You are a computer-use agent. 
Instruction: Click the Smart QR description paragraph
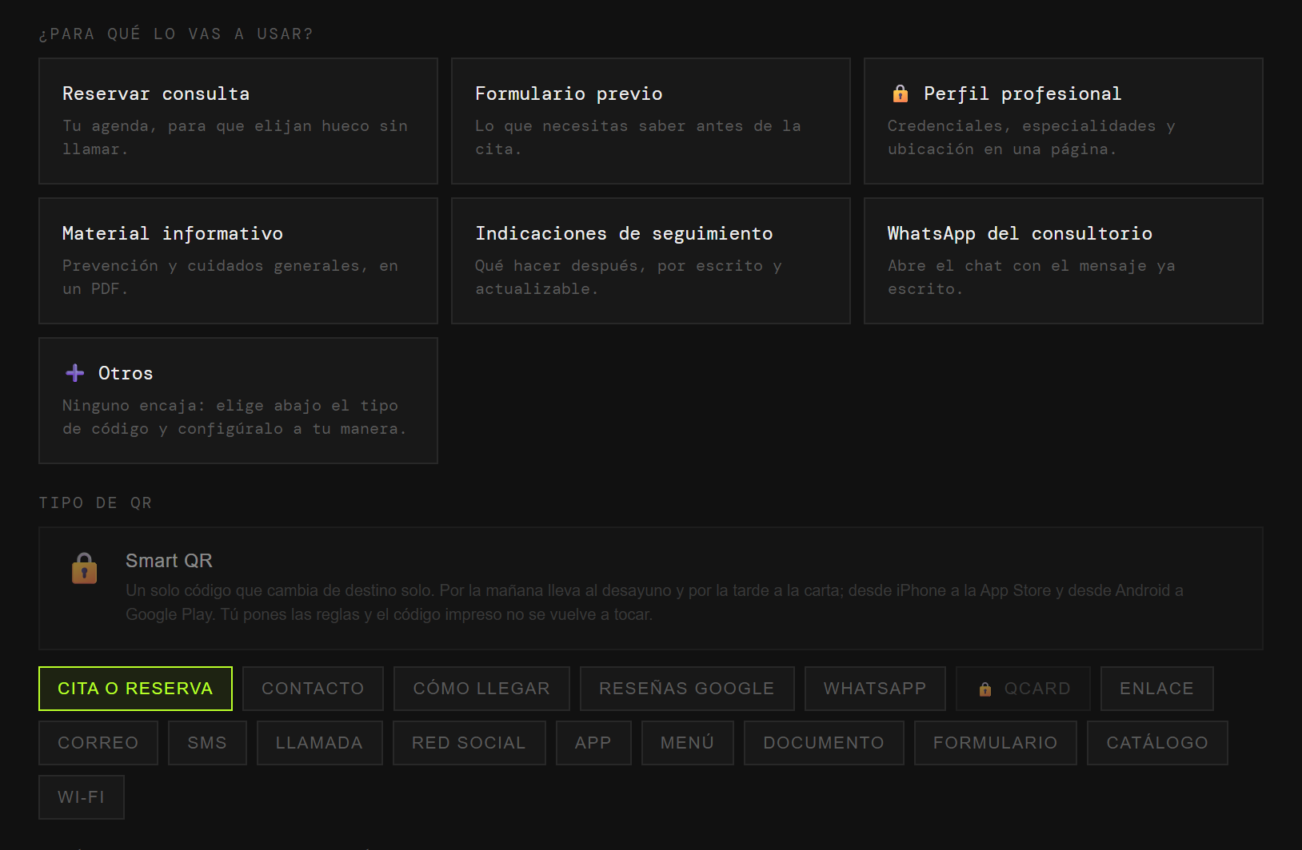tap(654, 602)
